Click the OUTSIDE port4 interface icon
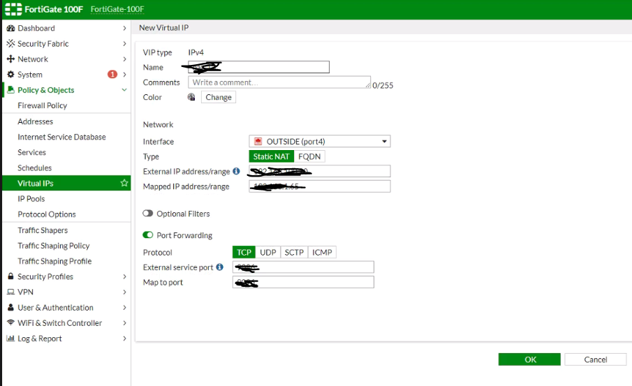Image resolution: width=632 pixels, height=386 pixels. click(x=258, y=142)
